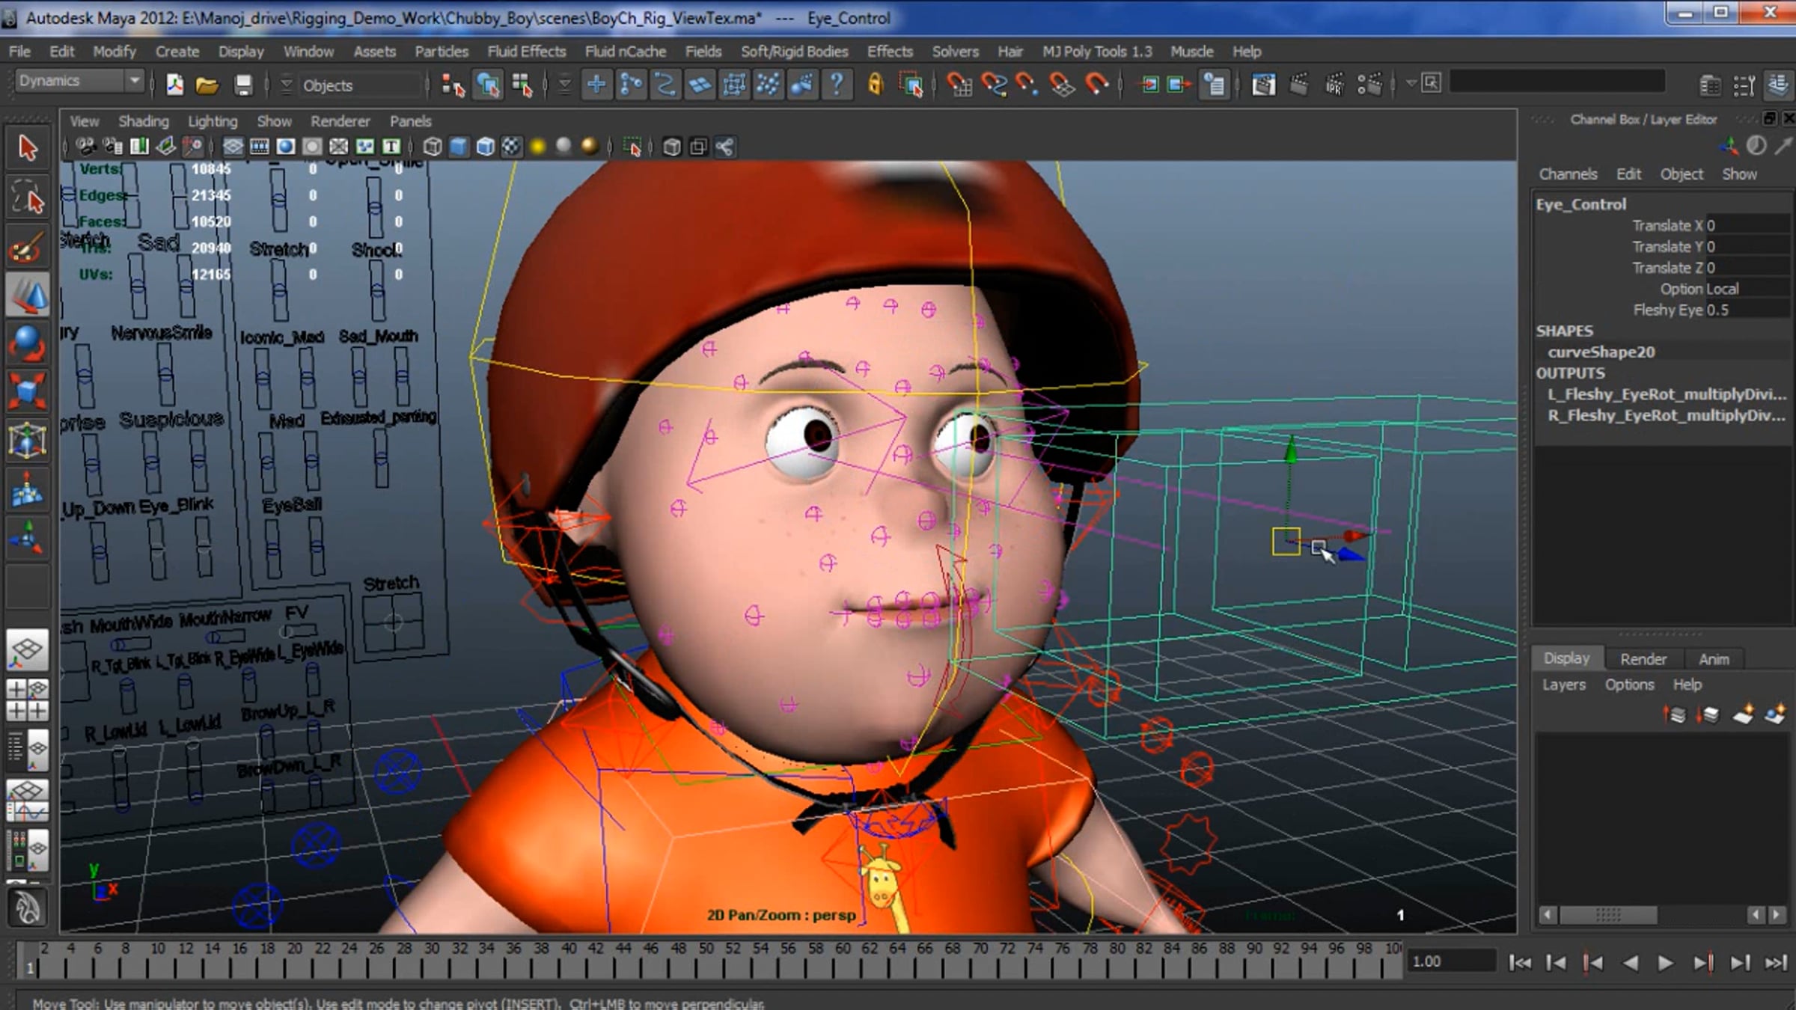Toggle yellow use-all-lights sphere icon
Viewport: 1796px width, 1010px height.
click(x=537, y=147)
